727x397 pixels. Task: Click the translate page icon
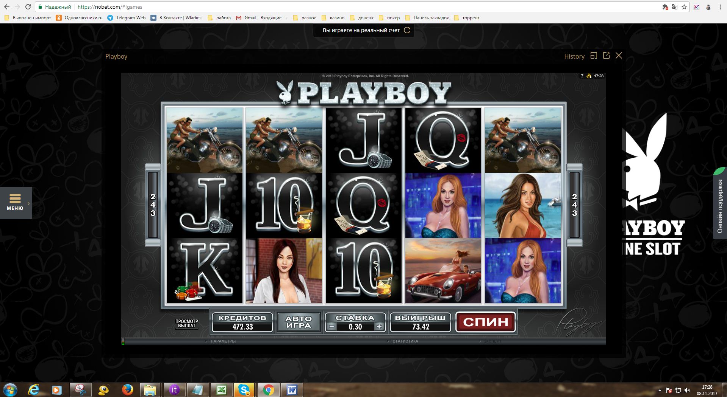(675, 7)
